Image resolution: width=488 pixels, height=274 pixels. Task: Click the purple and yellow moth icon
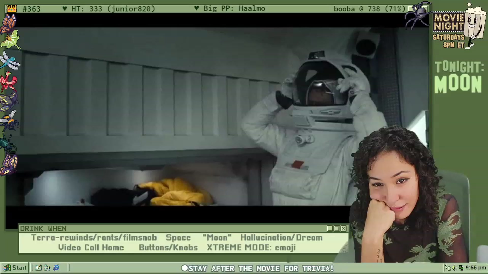[x=9, y=164]
